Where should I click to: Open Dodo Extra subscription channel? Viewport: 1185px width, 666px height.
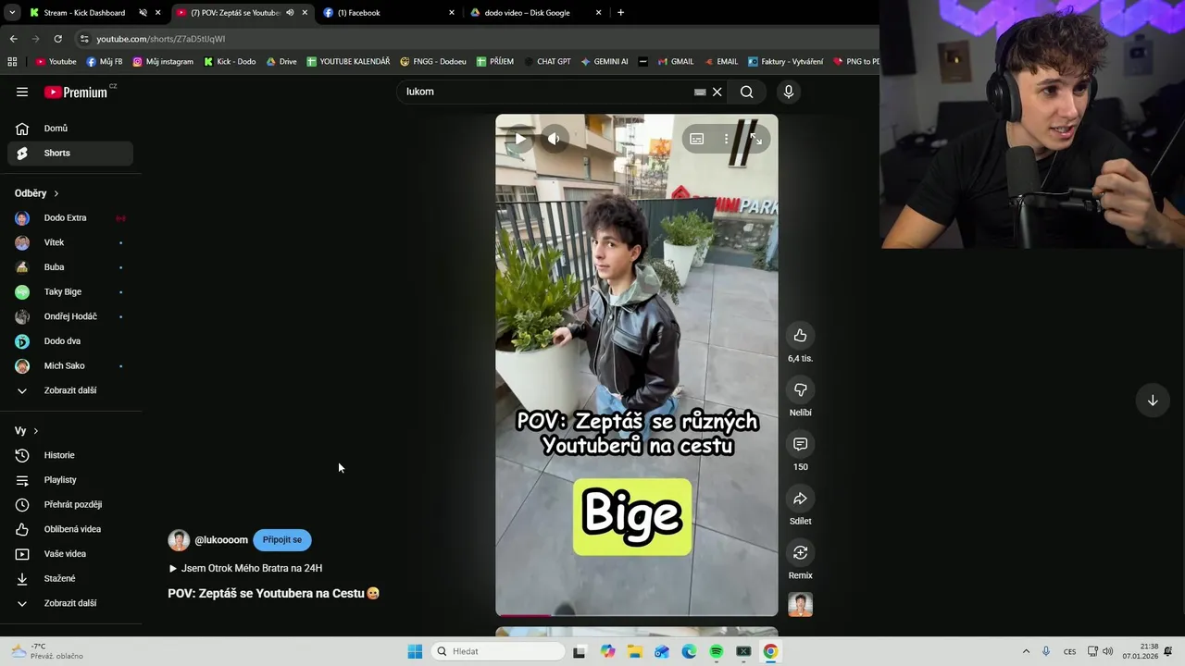click(70, 218)
